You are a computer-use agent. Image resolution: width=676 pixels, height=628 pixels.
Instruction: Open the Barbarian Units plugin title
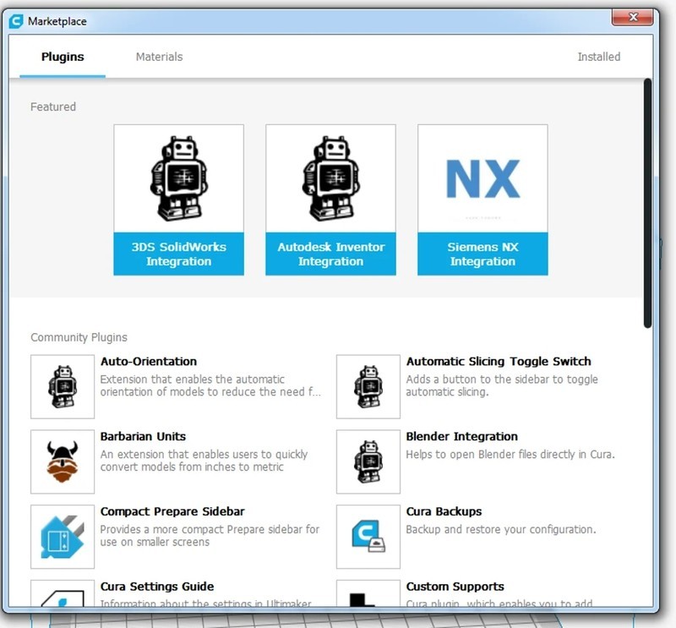coord(143,437)
